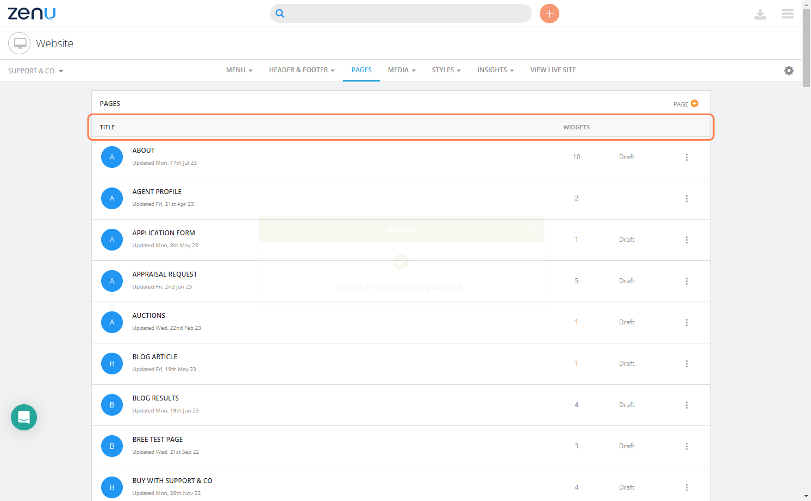Screen dimensions: 811x501
Task: Open the downloads tray icon
Action: (x=760, y=14)
